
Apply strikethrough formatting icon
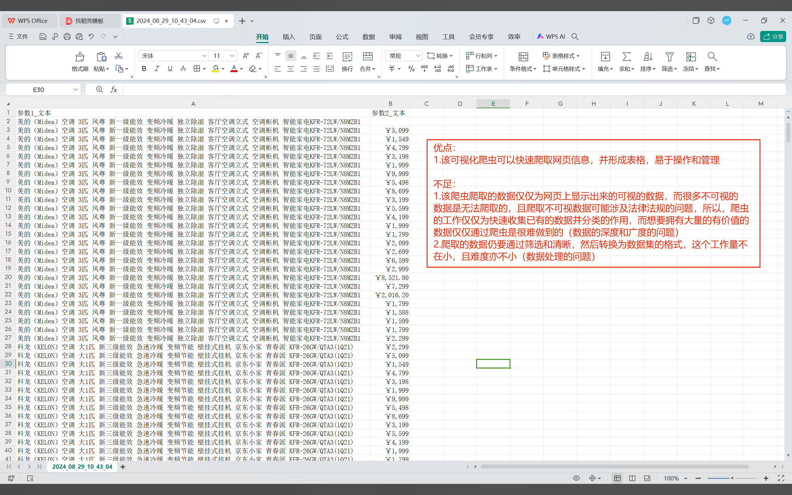point(183,69)
